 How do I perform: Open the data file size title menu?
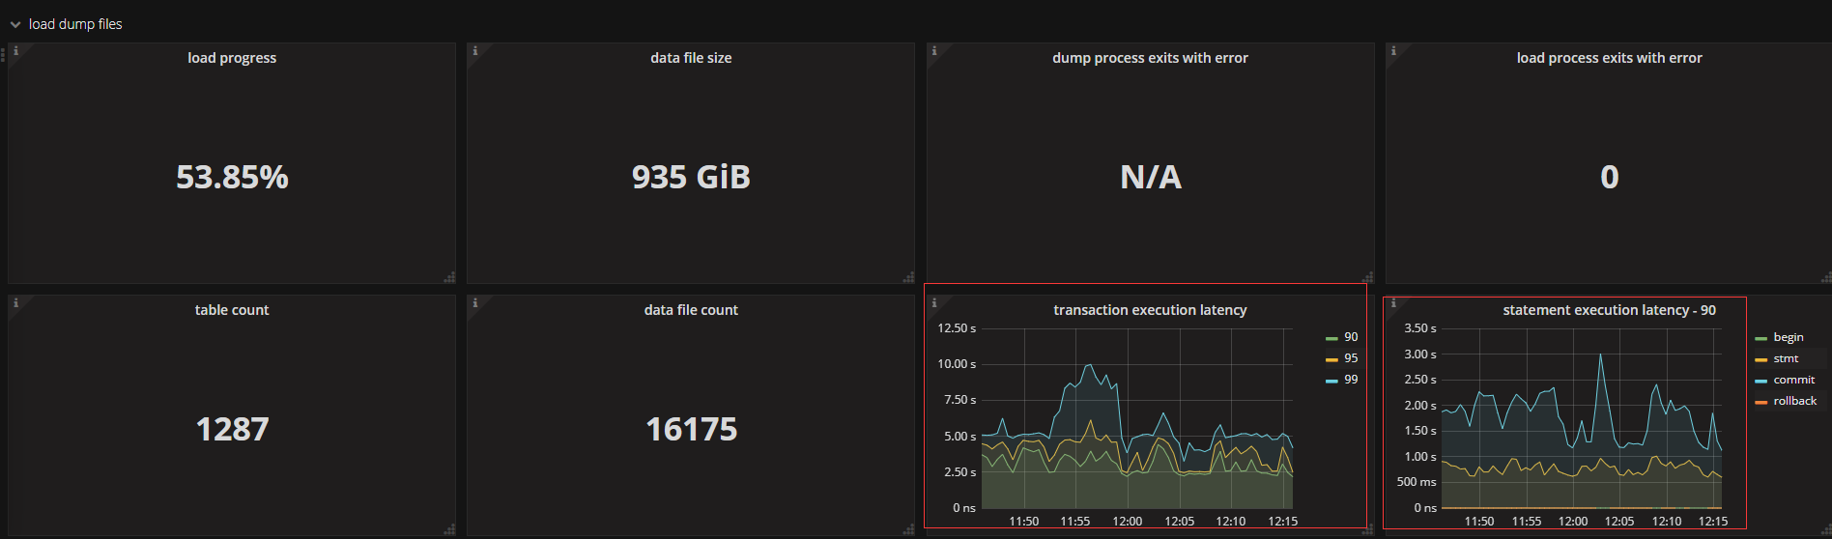(x=691, y=58)
